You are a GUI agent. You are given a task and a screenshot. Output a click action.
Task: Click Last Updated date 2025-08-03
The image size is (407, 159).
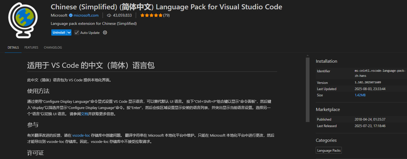click(x=370, y=89)
